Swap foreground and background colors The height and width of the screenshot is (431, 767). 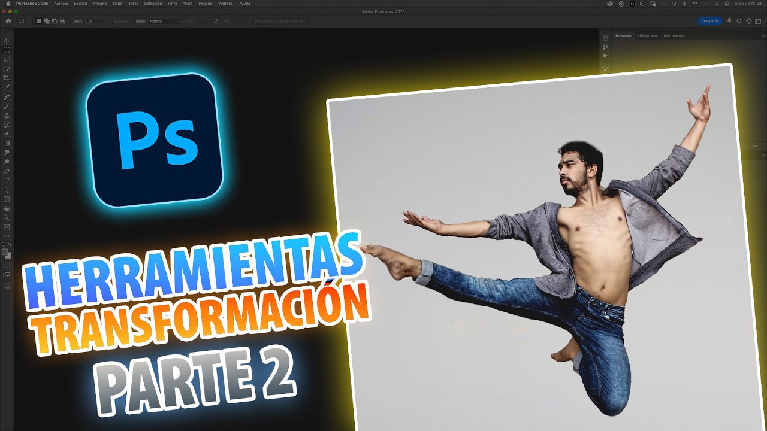click(10, 244)
